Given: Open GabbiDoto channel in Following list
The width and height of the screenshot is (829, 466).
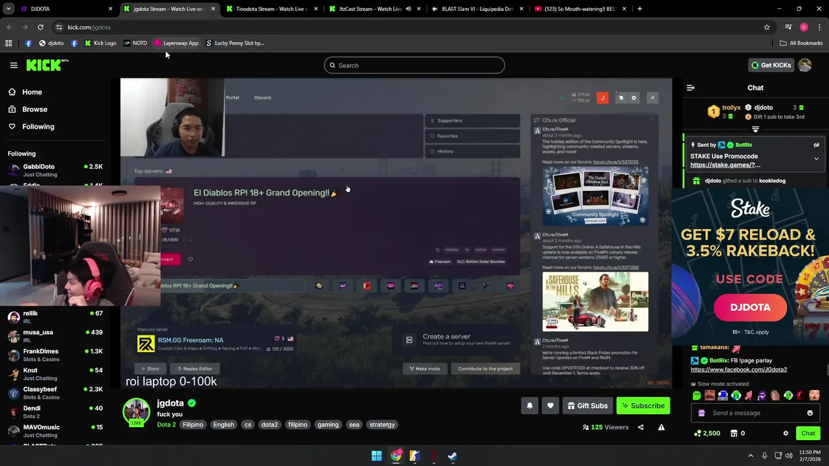Looking at the screenshot, I should [x=54, y=170].
